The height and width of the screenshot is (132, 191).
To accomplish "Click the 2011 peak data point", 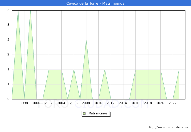I will coord(105,70).
